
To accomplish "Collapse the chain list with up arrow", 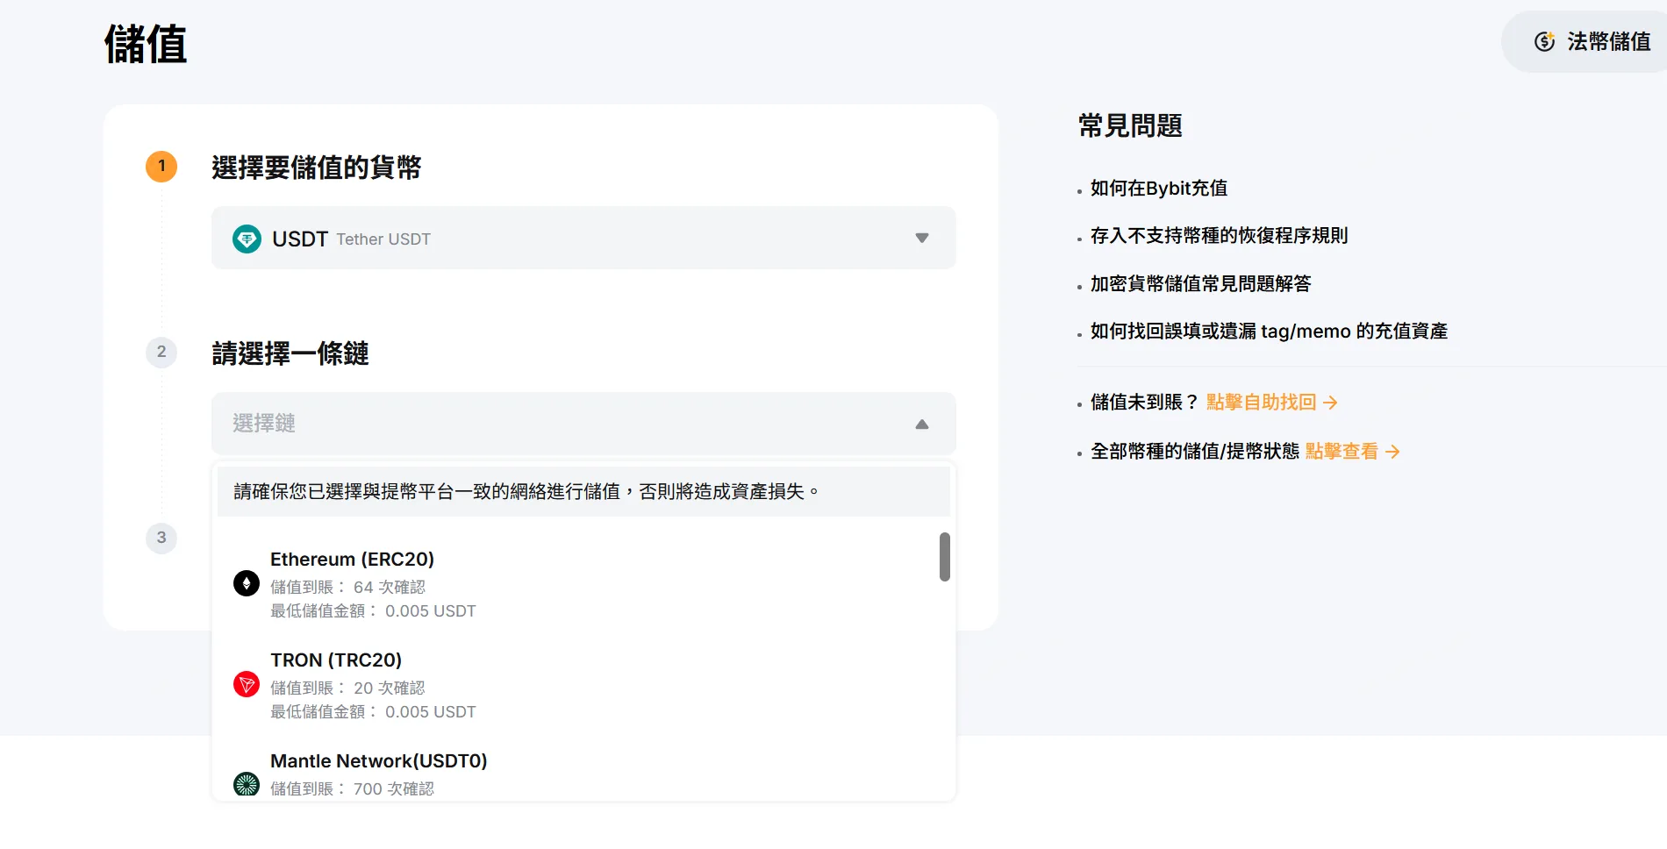I will (x=922, y=424).
